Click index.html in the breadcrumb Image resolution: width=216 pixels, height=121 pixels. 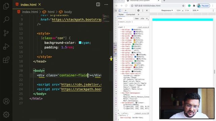(x=30, y=12)
